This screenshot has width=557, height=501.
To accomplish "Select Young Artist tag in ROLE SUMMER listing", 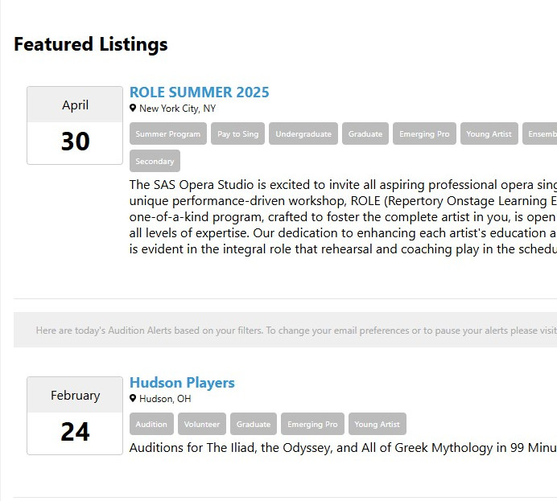I will pos(489,133).
